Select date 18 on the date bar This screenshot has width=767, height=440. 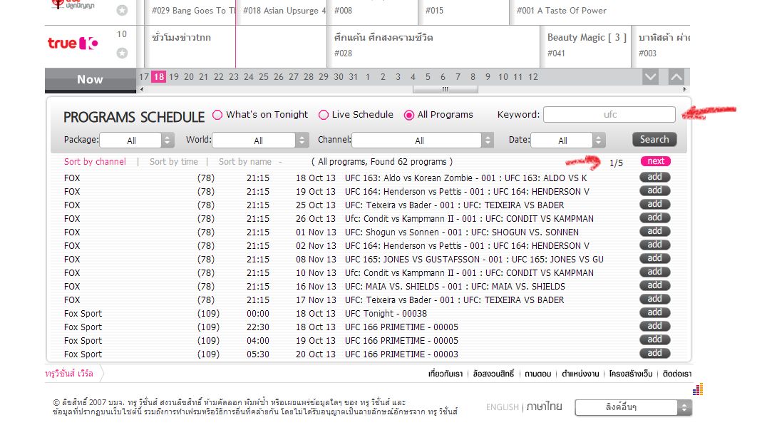tap(158, 77)
